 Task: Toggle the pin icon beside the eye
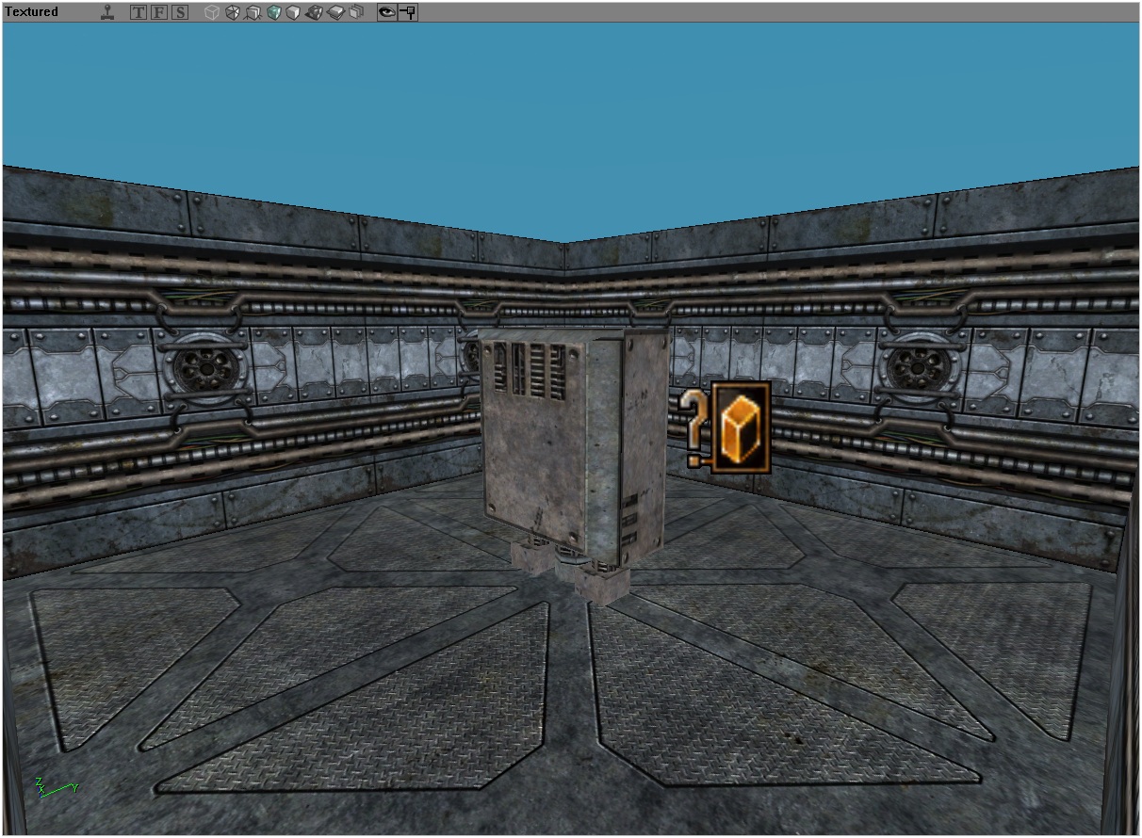[x=408, y=13]
